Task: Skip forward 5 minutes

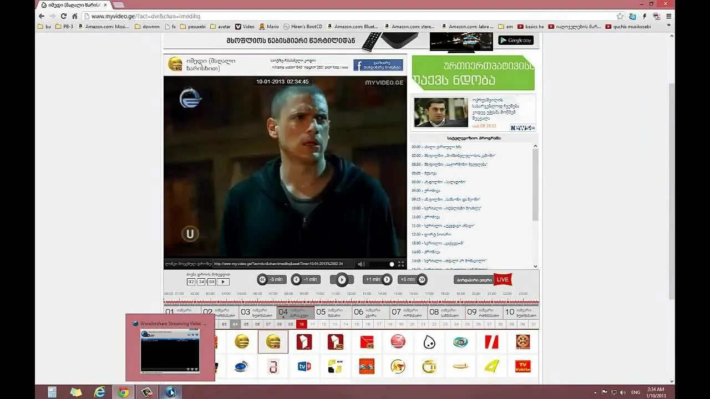Action: point(412,279)
